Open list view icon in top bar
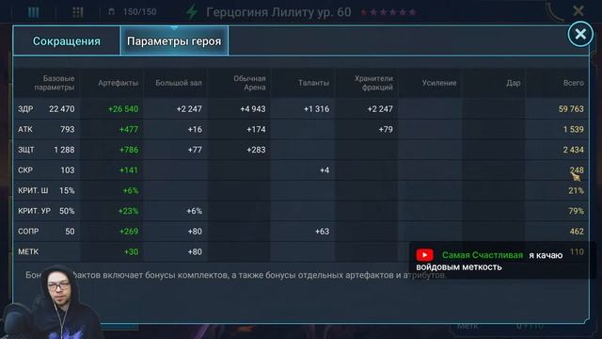602x339 pixels. tap(34, 12)
